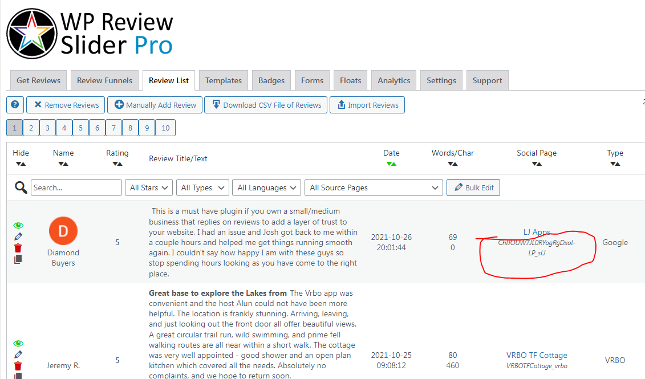The width and height of the screenshot is (645, 379).
Task: Go to pagination page 8
Action: [x=130, y=128]
